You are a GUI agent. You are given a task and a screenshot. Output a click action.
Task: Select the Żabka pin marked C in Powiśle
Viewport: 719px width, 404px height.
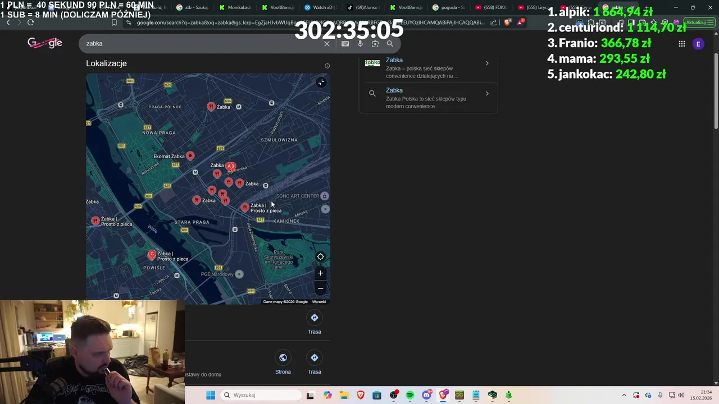[152, 255]
